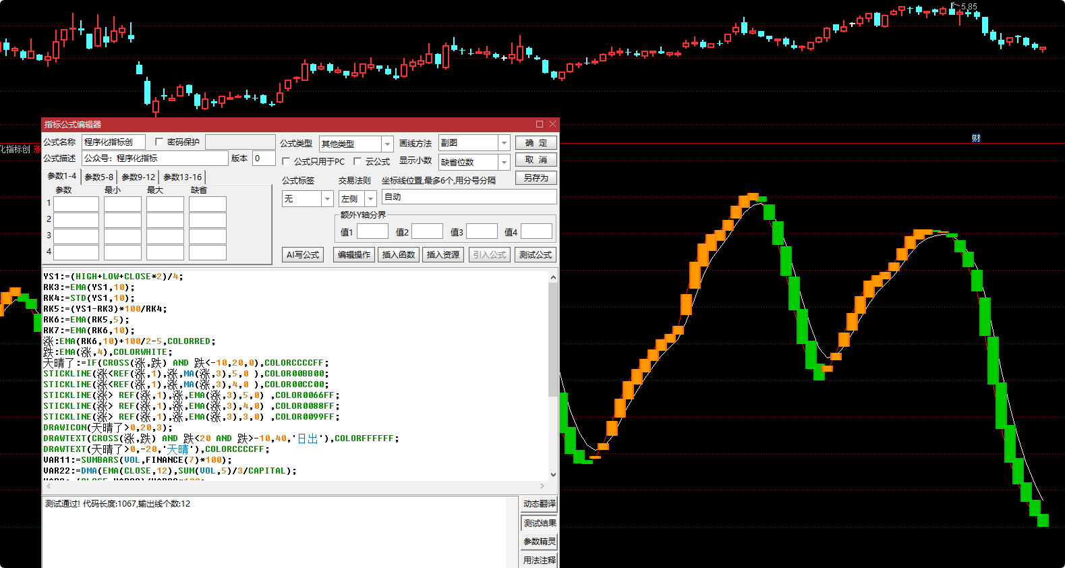Open the 公式类型 dropdown
Viewport: 1065px width, 568px height.
pyautogui.click(x=387, y=144)
